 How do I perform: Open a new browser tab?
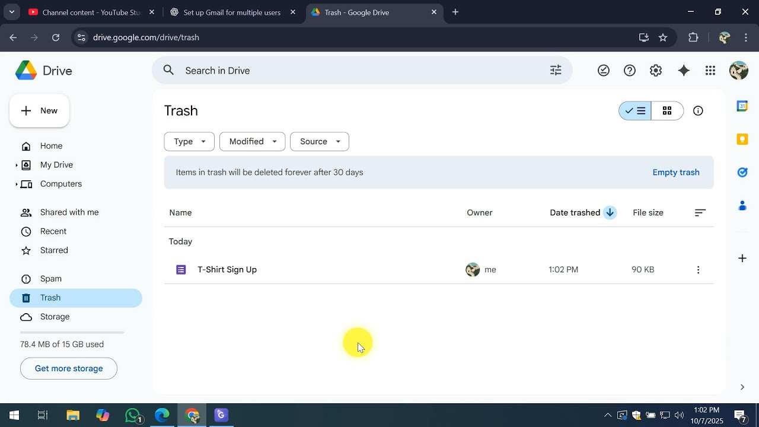tap(455, 12)
